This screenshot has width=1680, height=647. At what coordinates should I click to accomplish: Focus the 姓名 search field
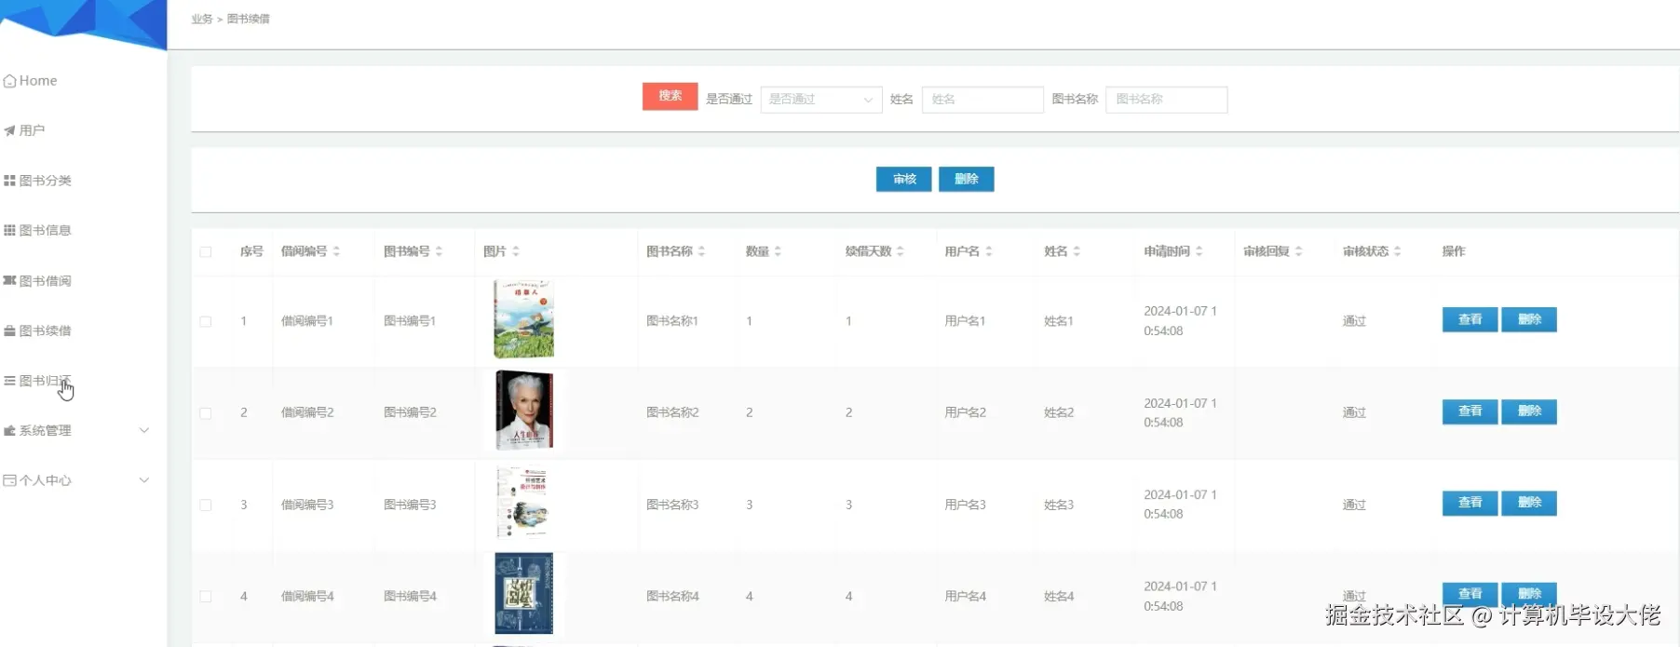(982, 100)
